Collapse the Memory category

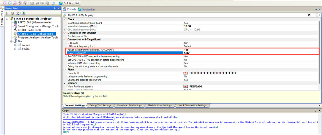[x=64, y=83]
